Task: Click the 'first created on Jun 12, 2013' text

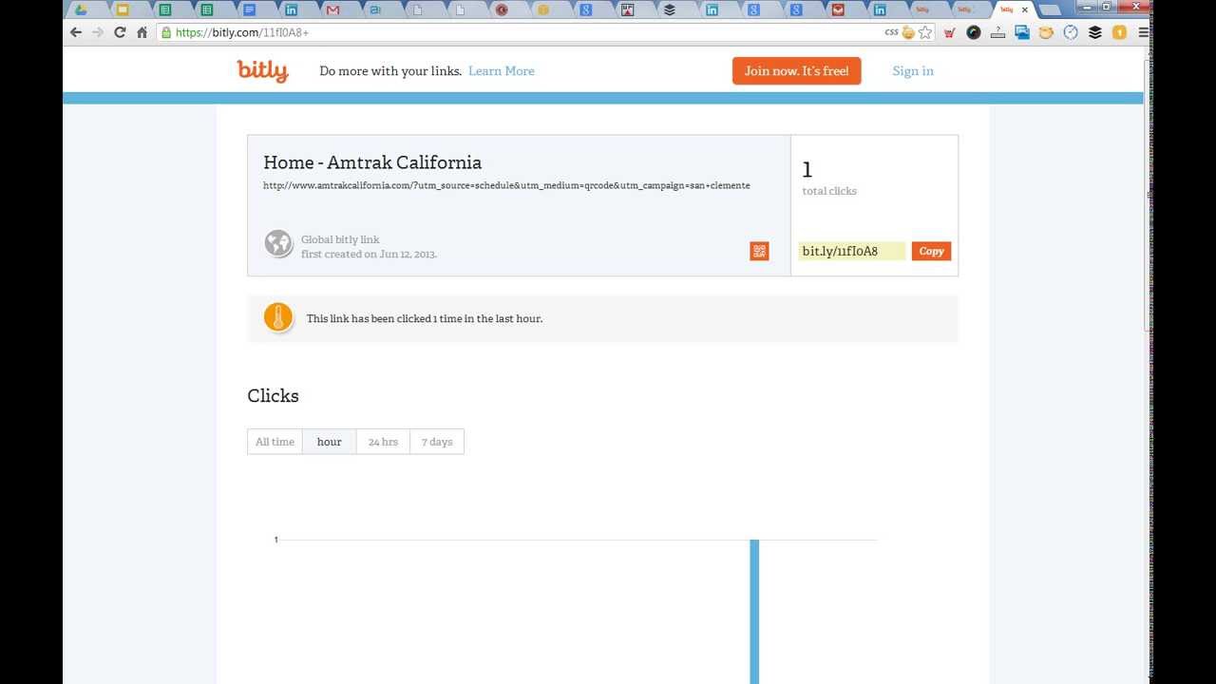Action: pos(369,255)
